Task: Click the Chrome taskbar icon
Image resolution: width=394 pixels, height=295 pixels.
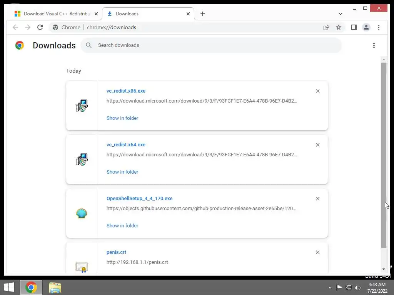Action: (x=31, y=287)
